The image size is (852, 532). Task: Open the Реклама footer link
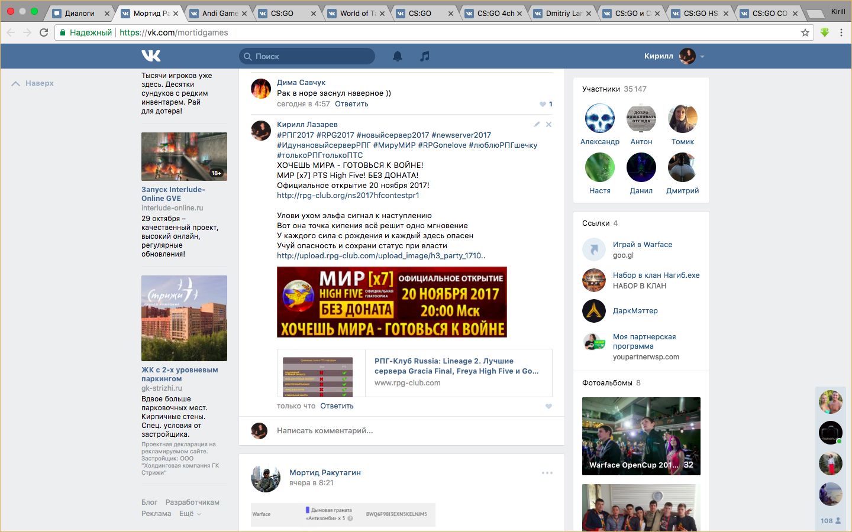click(156, 514)
